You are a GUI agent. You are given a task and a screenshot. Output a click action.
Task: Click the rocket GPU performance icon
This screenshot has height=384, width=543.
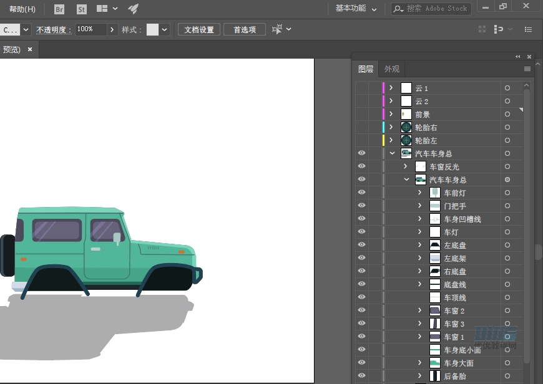point(133,9)
